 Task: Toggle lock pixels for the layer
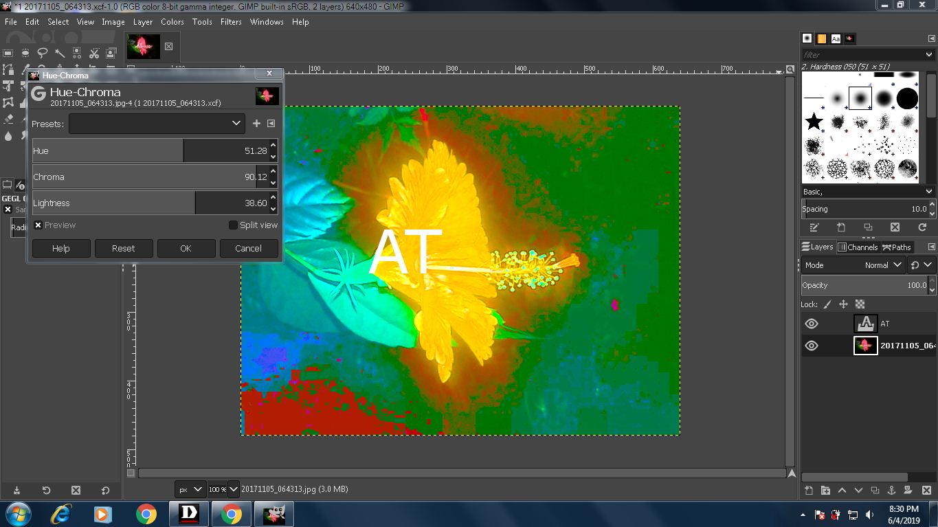point(827,304)
